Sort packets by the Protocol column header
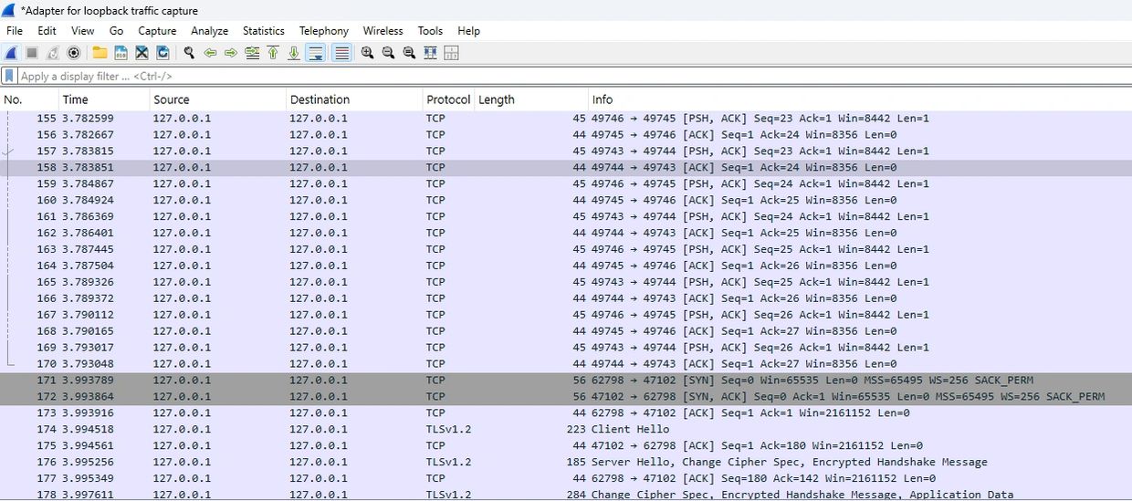The height and width of the screenshot is (501, 1132). [447, 99]
